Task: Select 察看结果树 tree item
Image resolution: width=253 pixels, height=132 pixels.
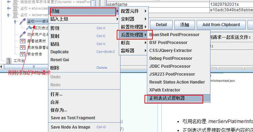Action: pos(36,41)
